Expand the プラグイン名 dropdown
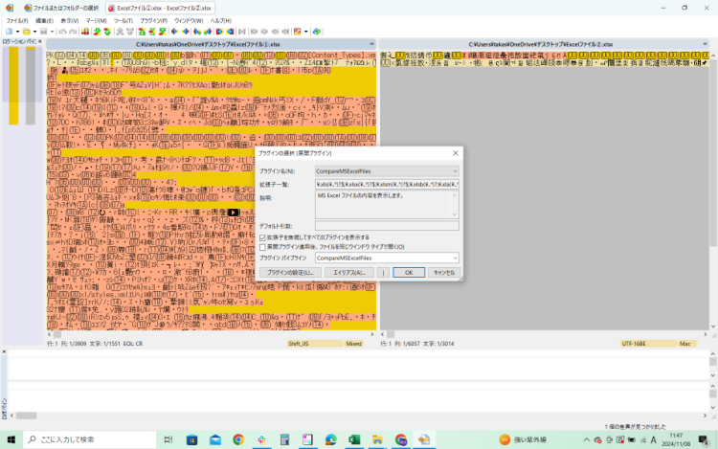Screen dimensions: 718x449 (454, 170)
